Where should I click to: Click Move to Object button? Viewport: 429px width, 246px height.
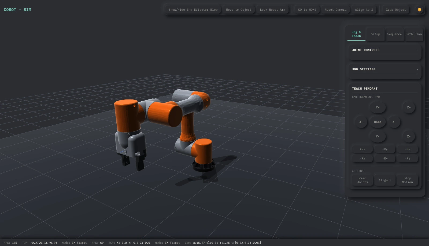coord(239,10)
